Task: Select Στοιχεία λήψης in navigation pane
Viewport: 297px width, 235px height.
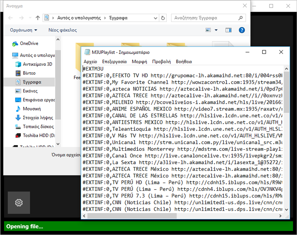Action: 35,118
